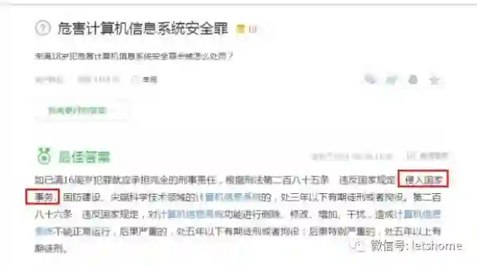Open the 造成计算机信息系统 link at the line end

(407, 214)
